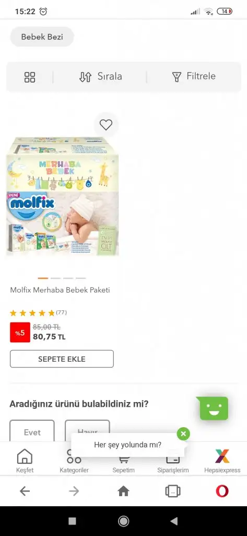The image size is (247, 536).
Task: Open Molfix Merhaba Bebek Paketi title link
Action: [60, 290]
